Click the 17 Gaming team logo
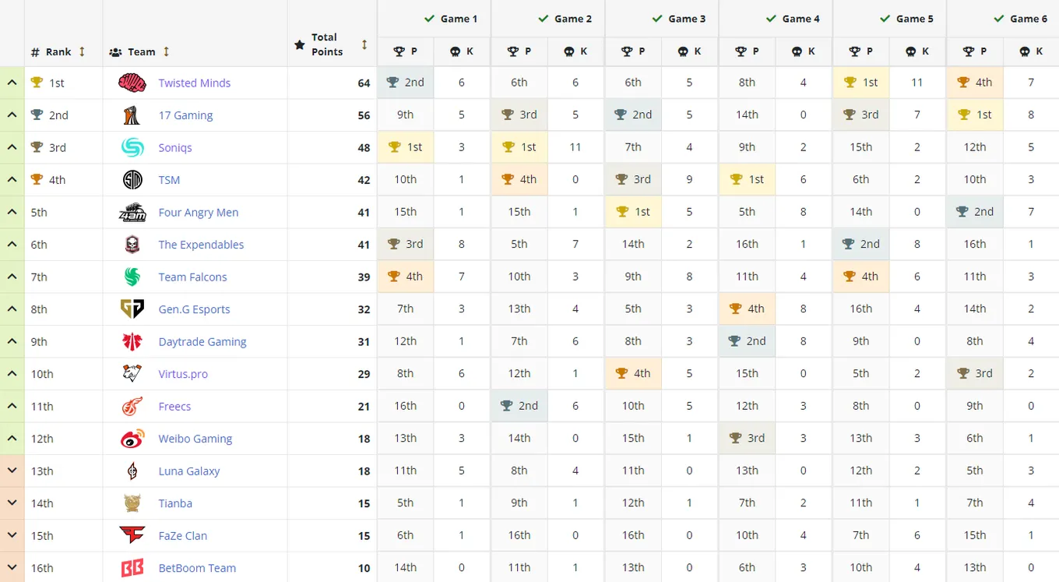The image size is (1059, 582). point(132,115)
